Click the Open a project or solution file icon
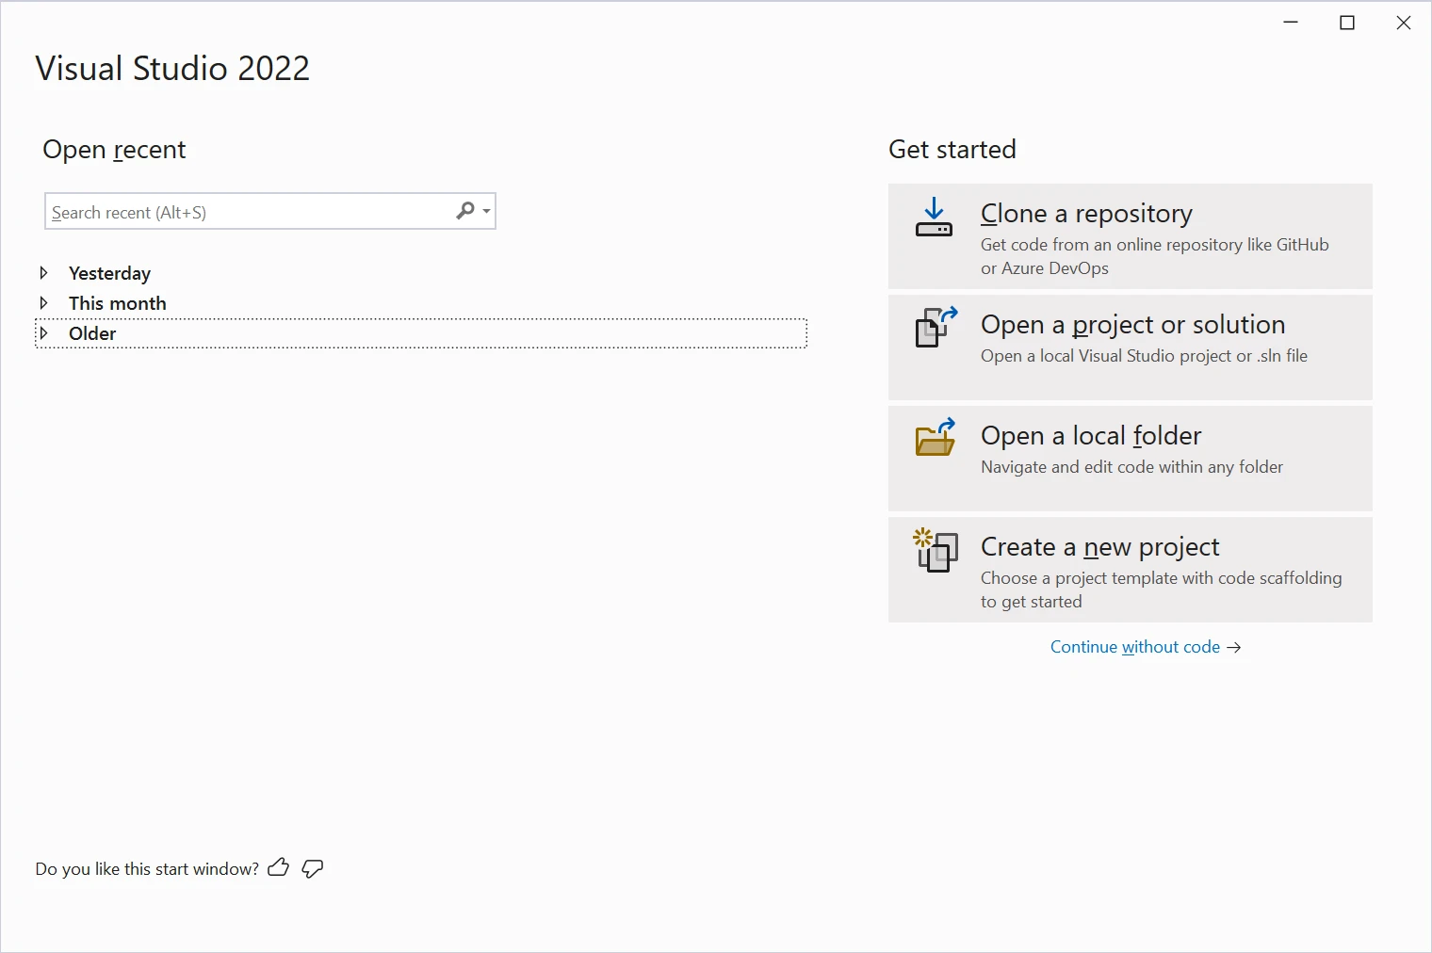 click(x=936, y=328)
